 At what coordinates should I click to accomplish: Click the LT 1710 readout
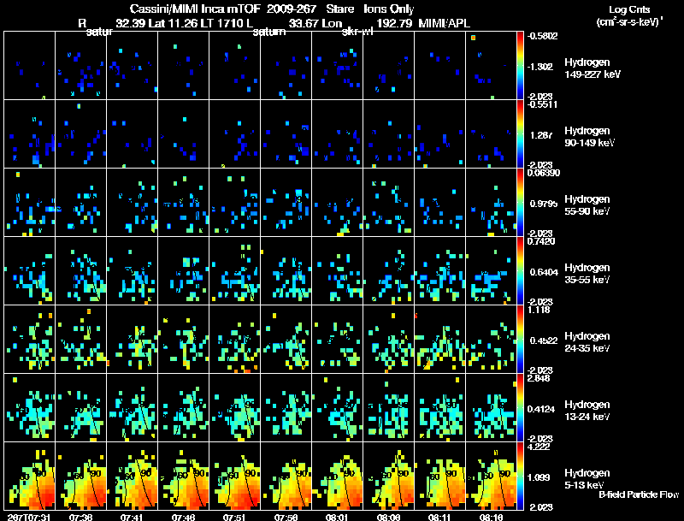coord(221,23)
